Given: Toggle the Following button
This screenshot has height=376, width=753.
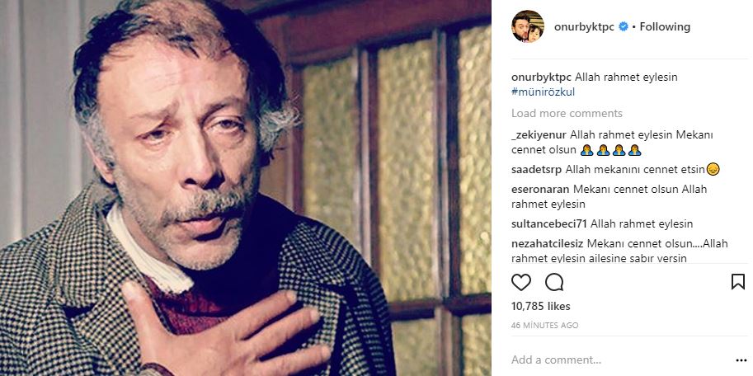Looking at the screenshot, I should 664,26.
